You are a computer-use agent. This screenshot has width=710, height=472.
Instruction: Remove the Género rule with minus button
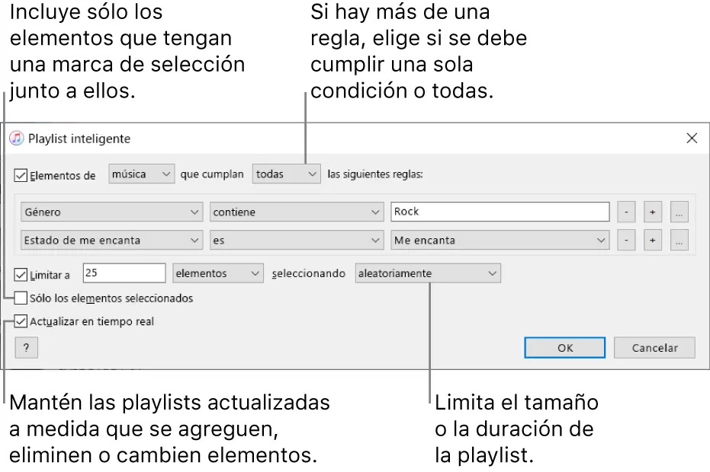click(x=626, y=212)
